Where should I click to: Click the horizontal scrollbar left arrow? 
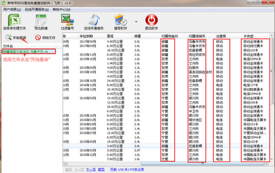pyautogui.click(x=66, y=163)
